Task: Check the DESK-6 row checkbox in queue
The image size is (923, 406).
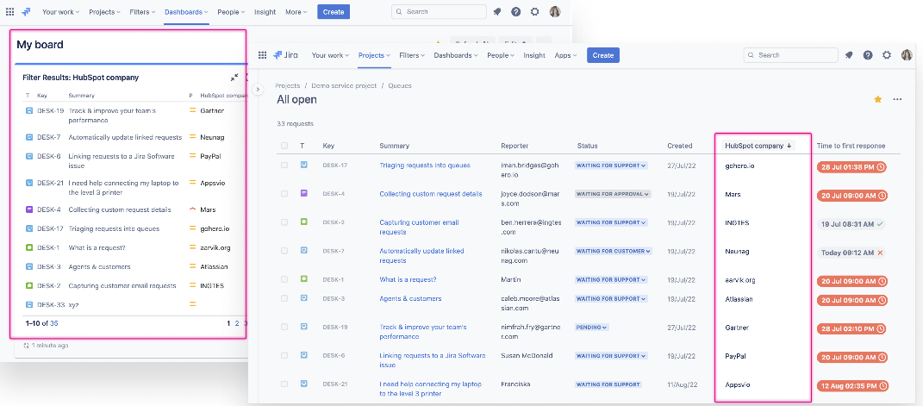Action: 284,355
